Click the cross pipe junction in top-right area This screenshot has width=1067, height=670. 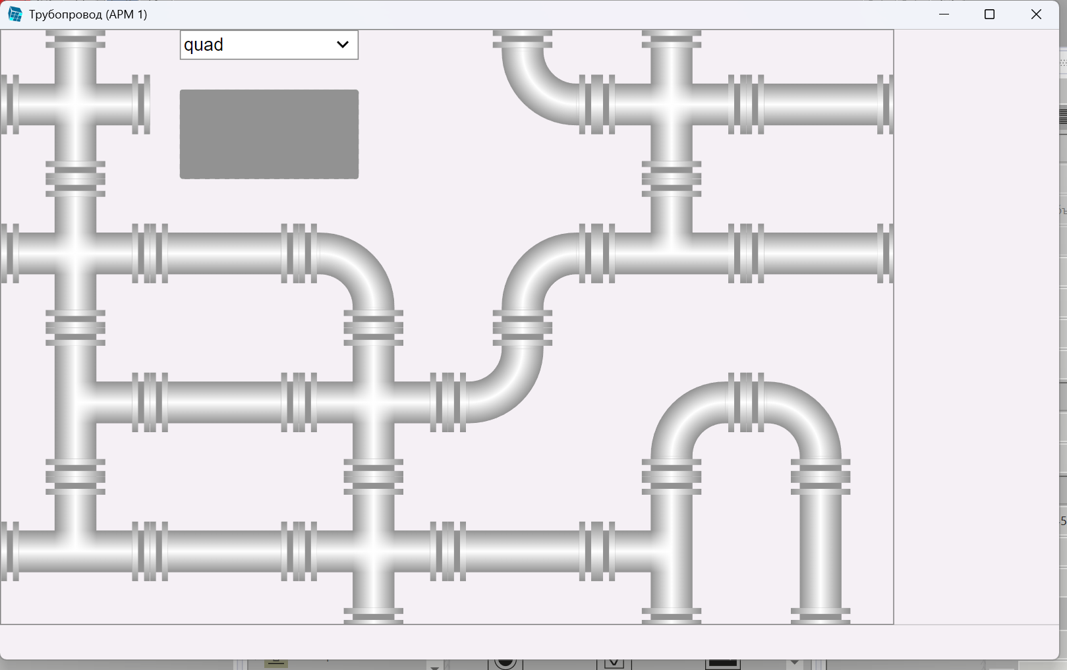[x=671, y=104]
